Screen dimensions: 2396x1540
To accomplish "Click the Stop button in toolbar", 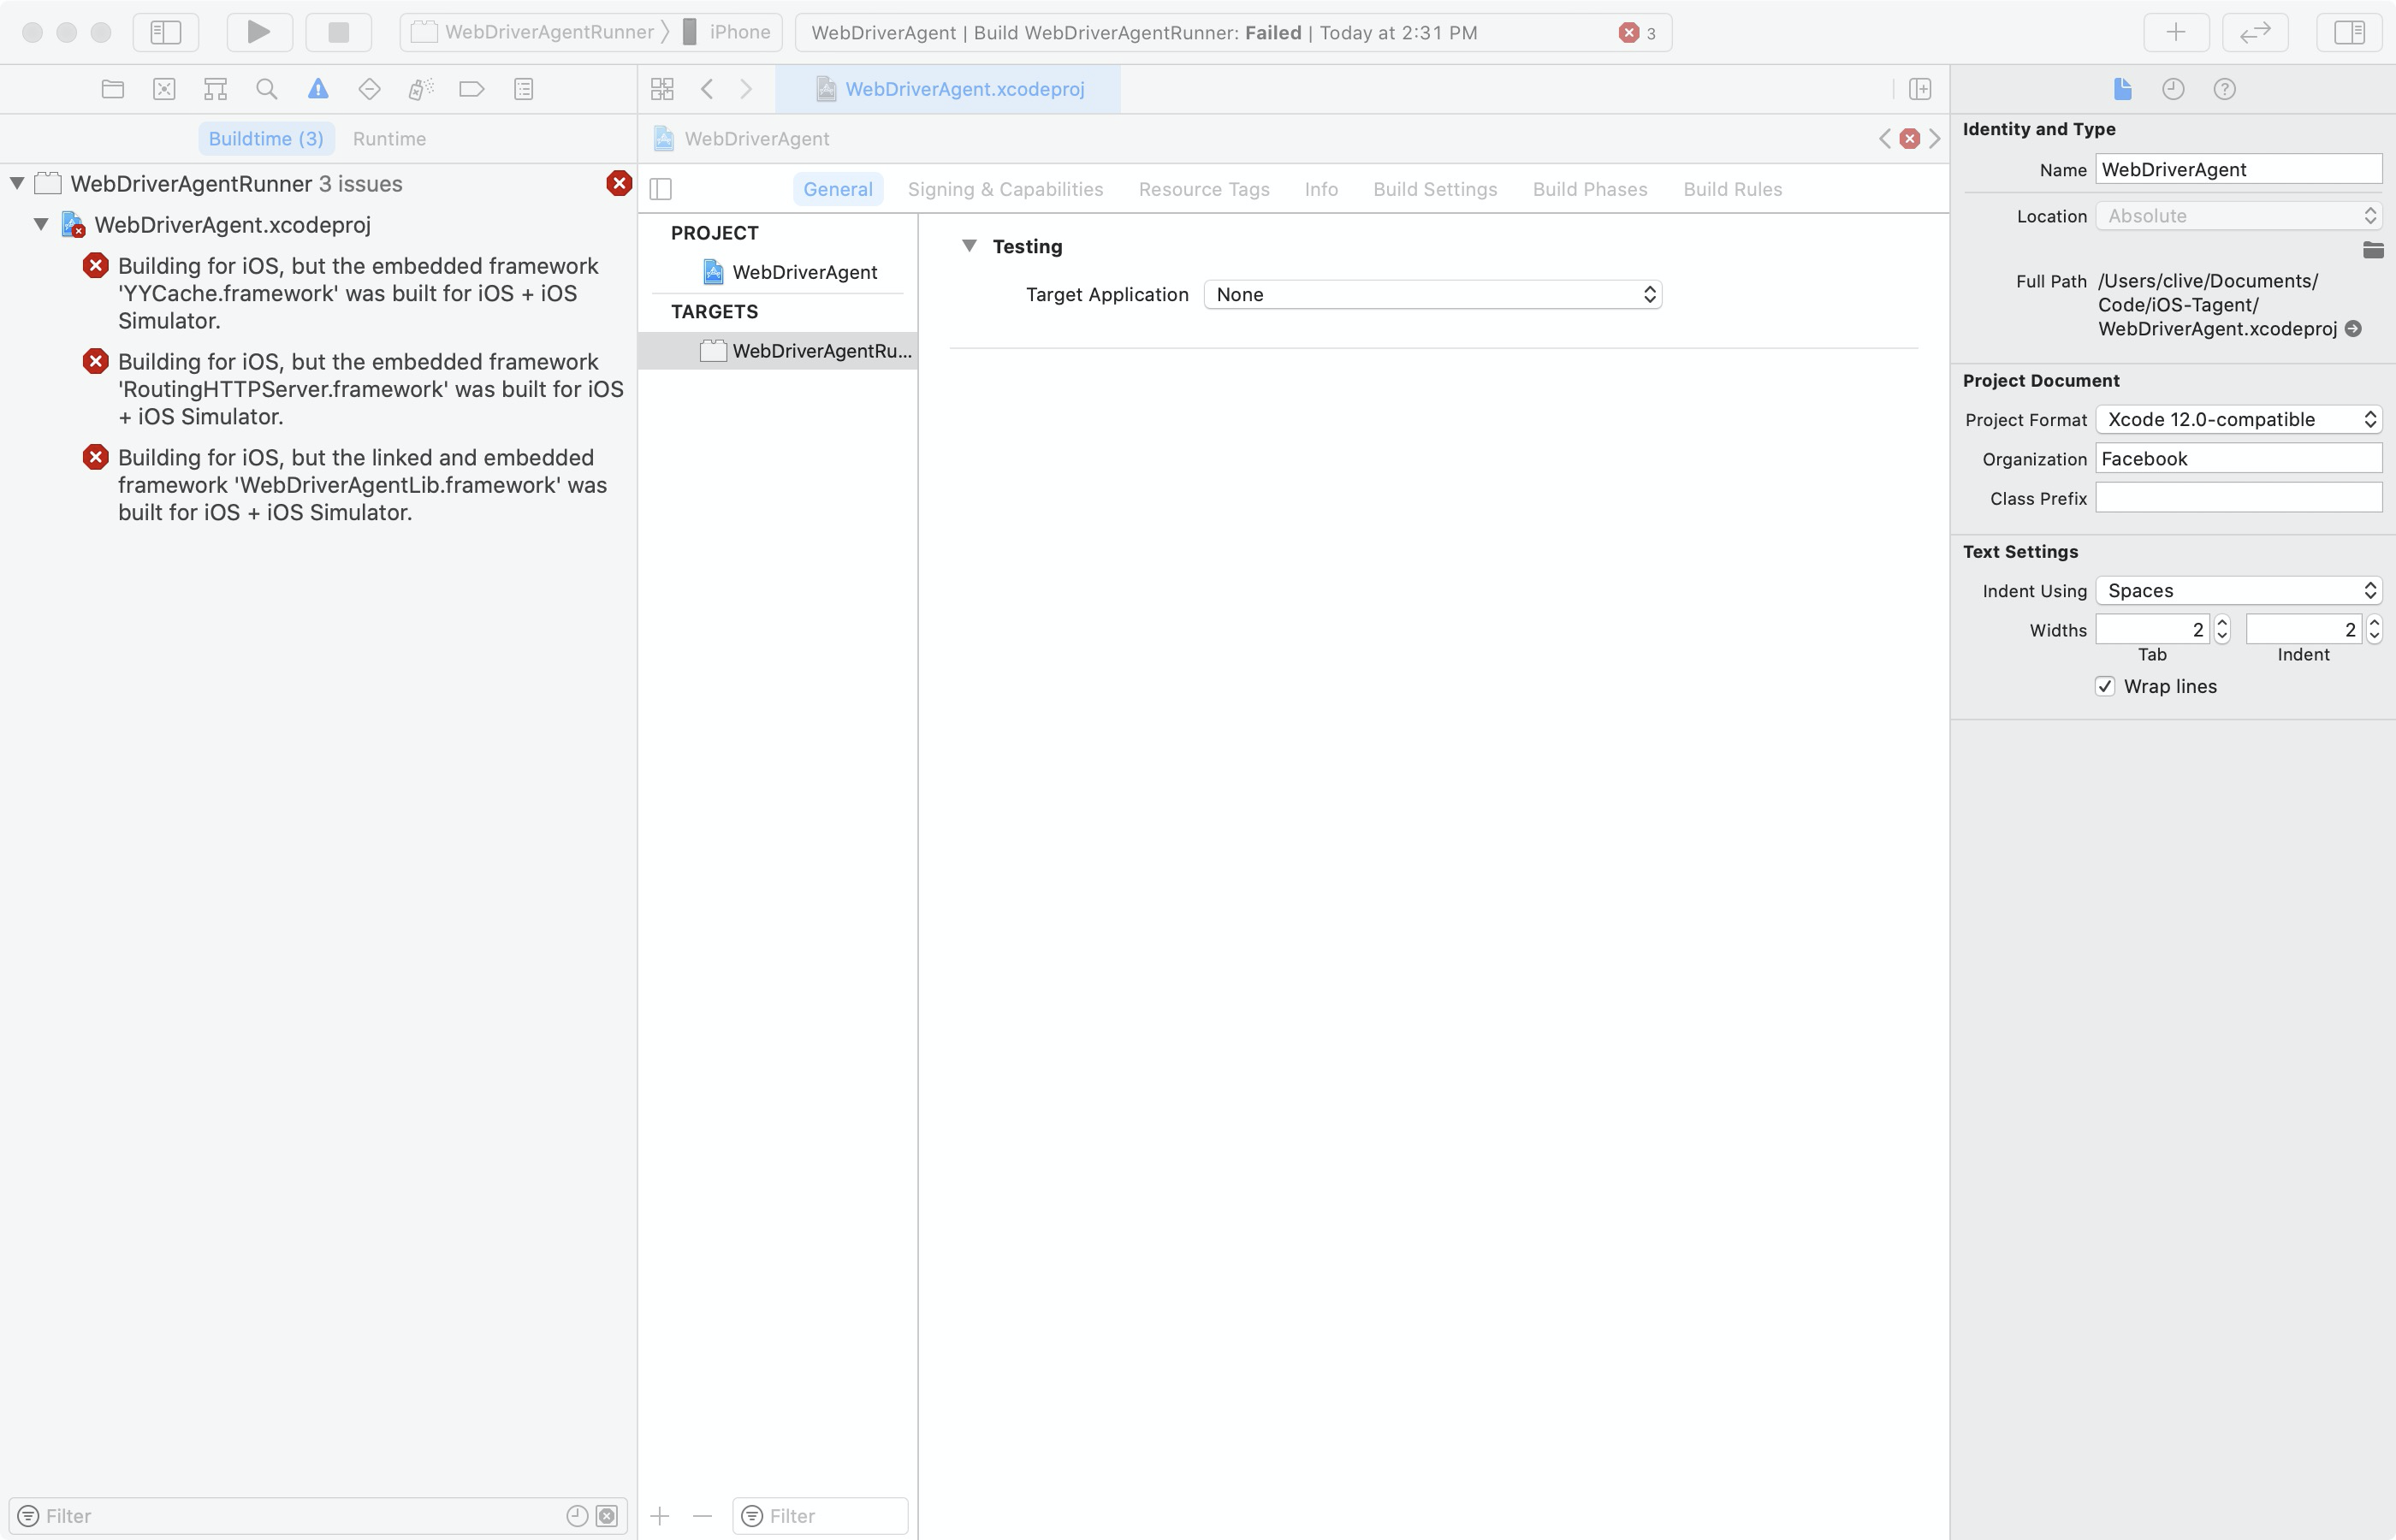I will [338, 32].
